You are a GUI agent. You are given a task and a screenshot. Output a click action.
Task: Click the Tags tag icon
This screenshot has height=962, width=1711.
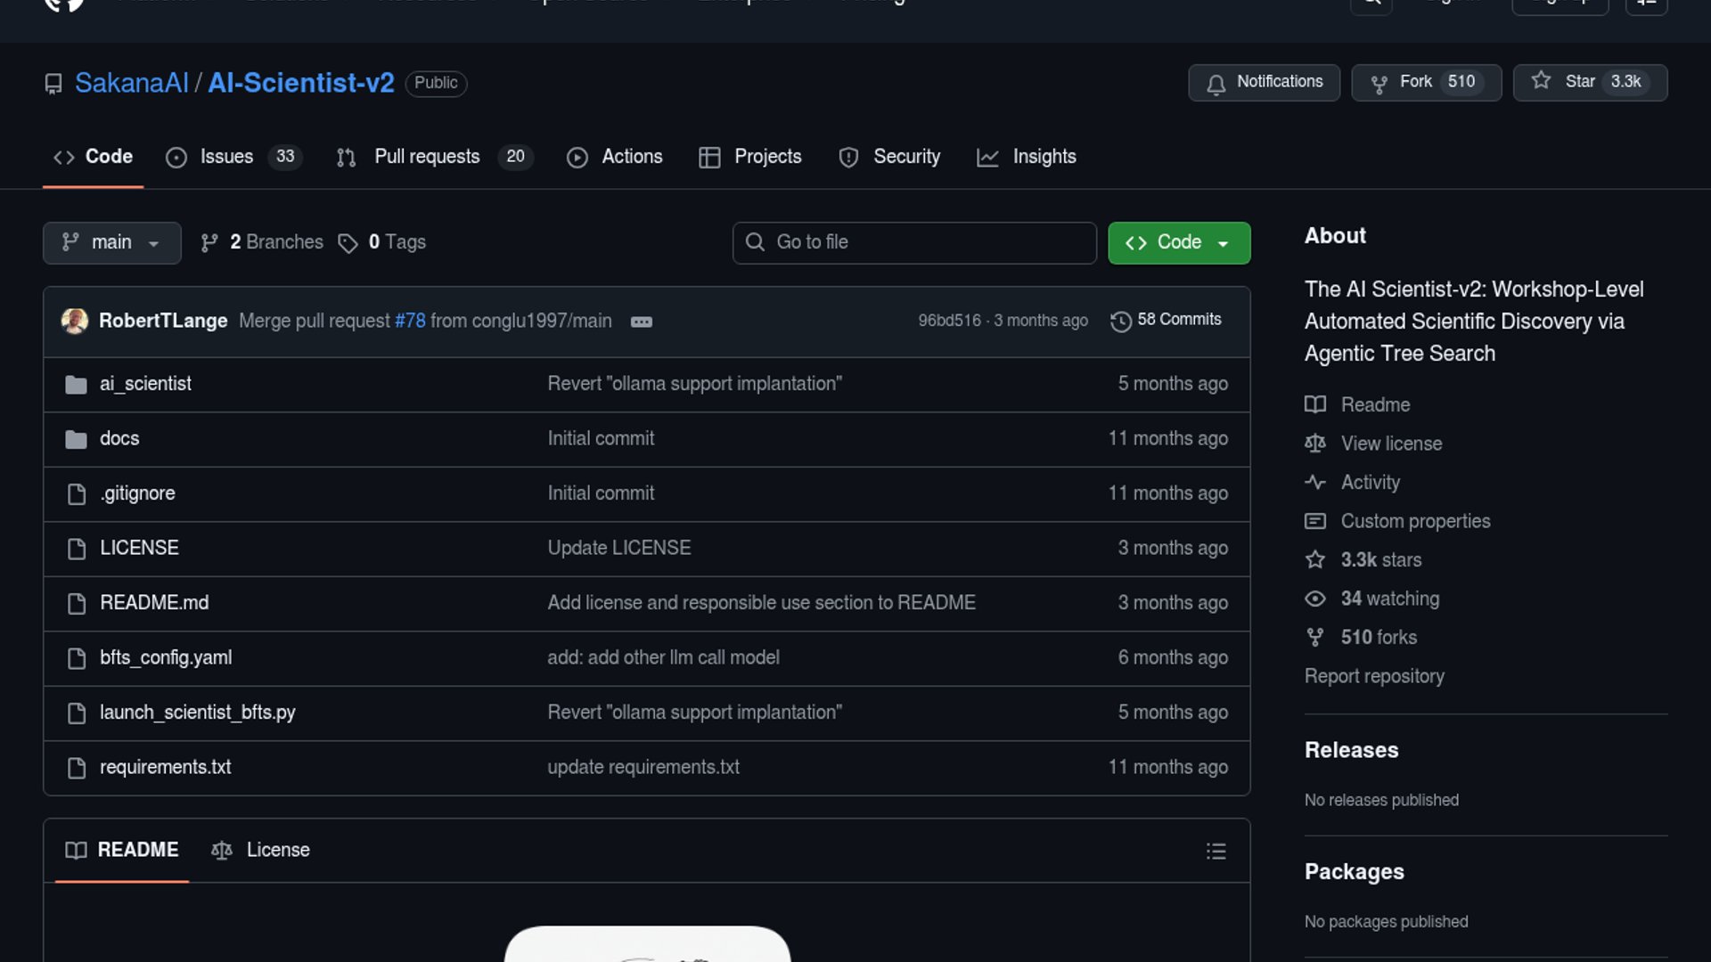[x=348, y=243]
